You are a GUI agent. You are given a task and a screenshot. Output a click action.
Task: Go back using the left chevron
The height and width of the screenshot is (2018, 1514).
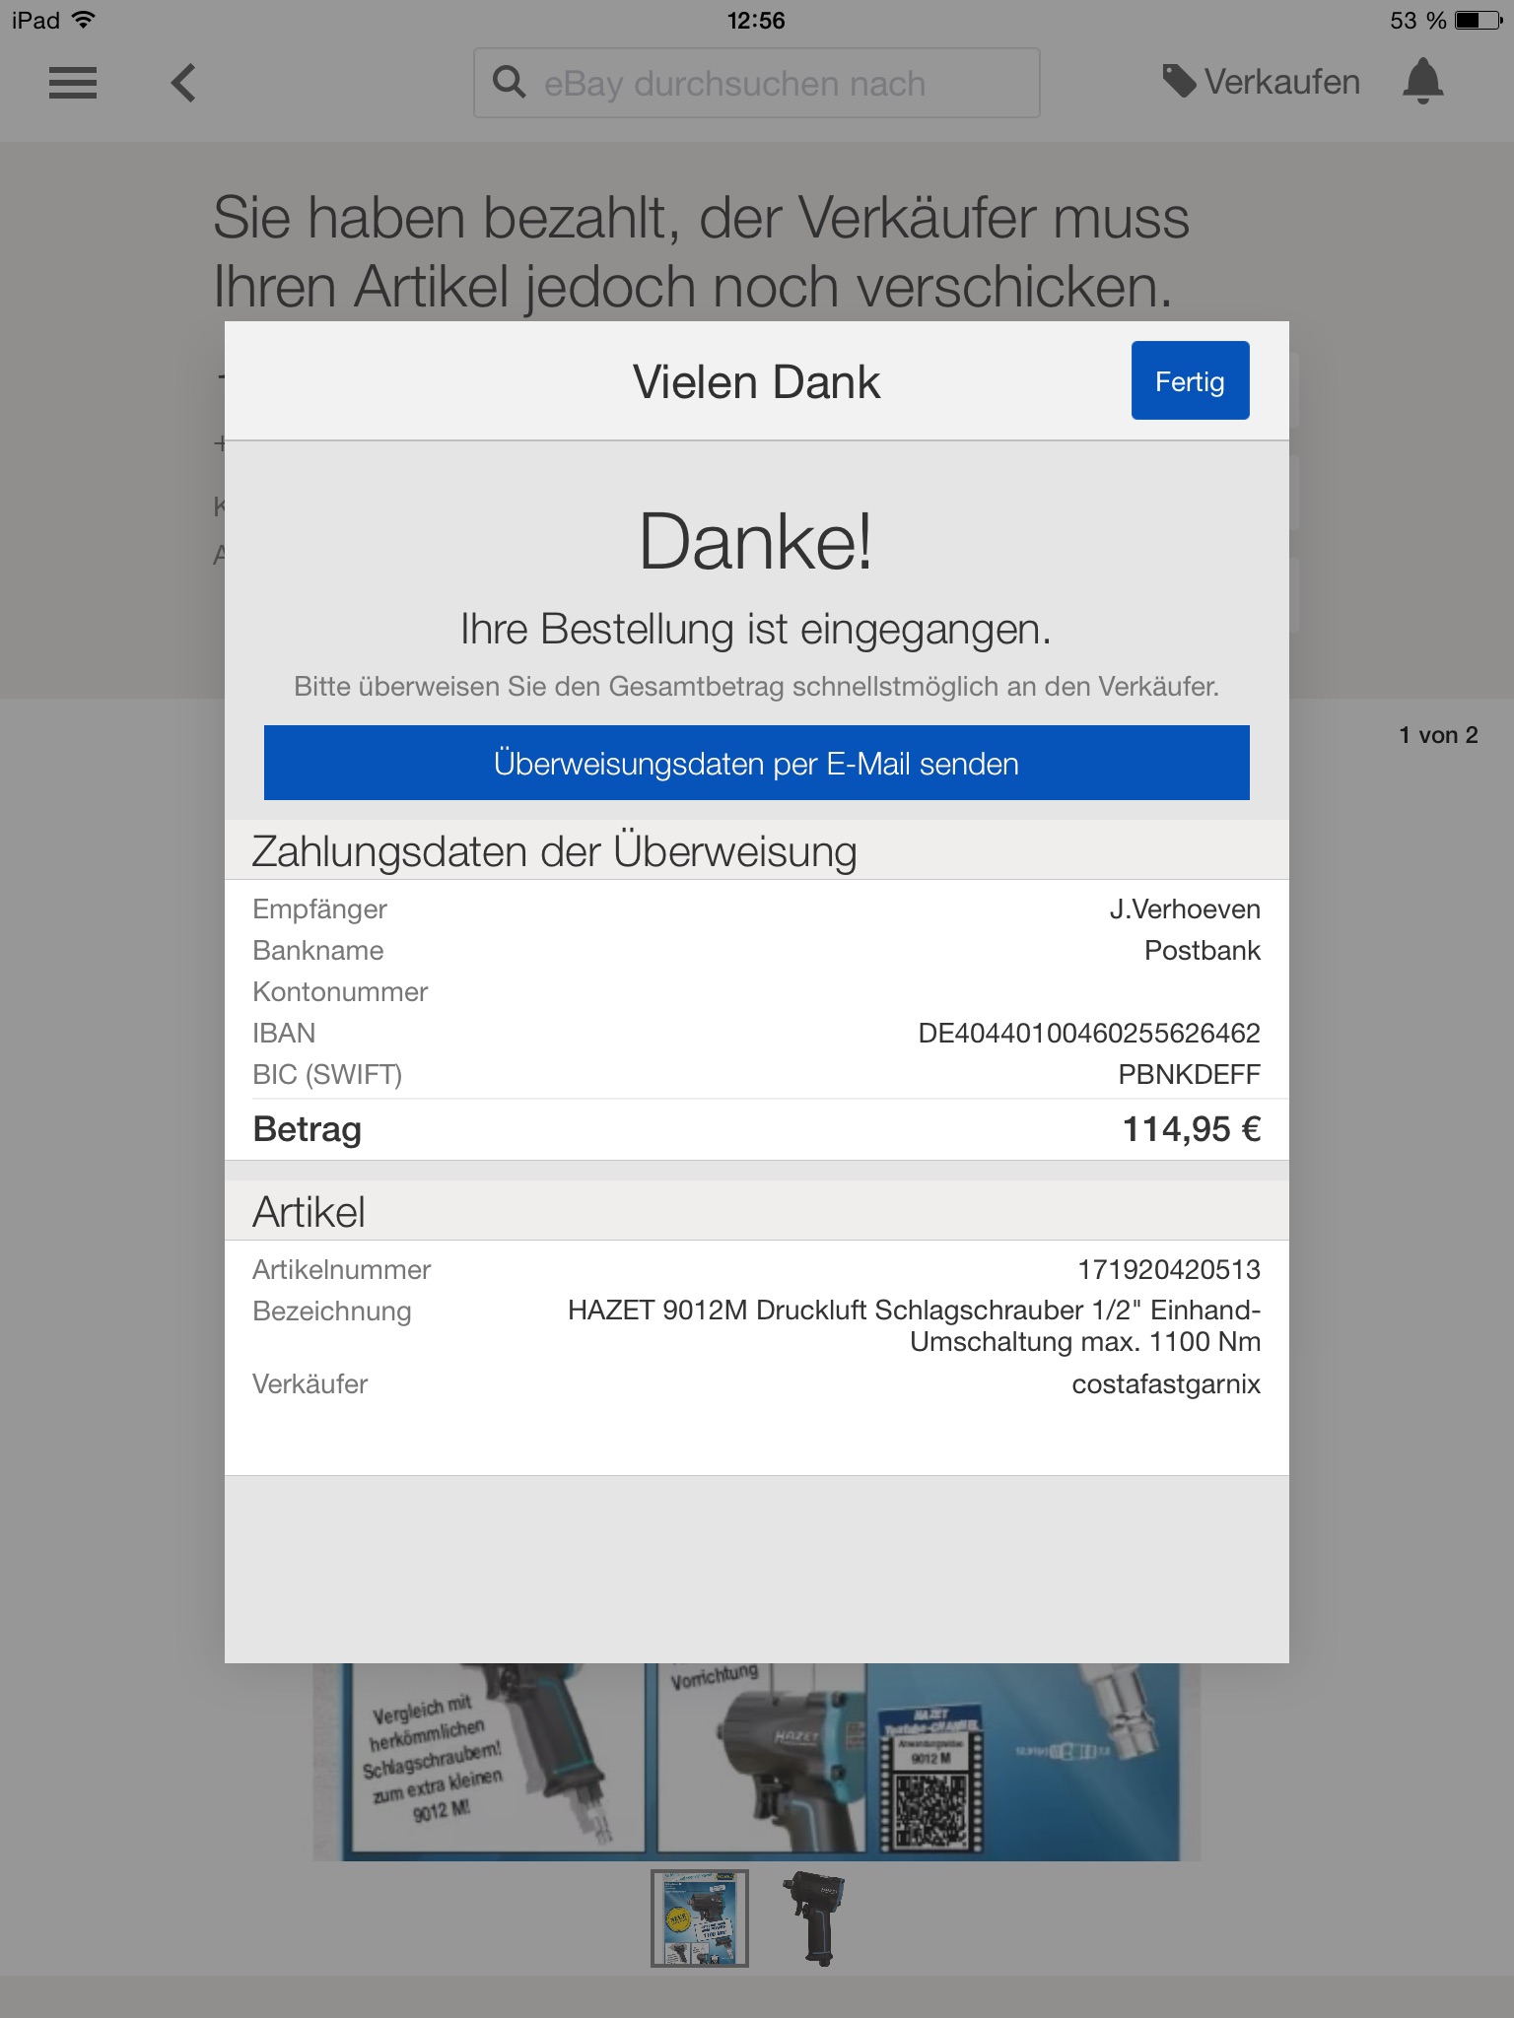click(183, 83)
